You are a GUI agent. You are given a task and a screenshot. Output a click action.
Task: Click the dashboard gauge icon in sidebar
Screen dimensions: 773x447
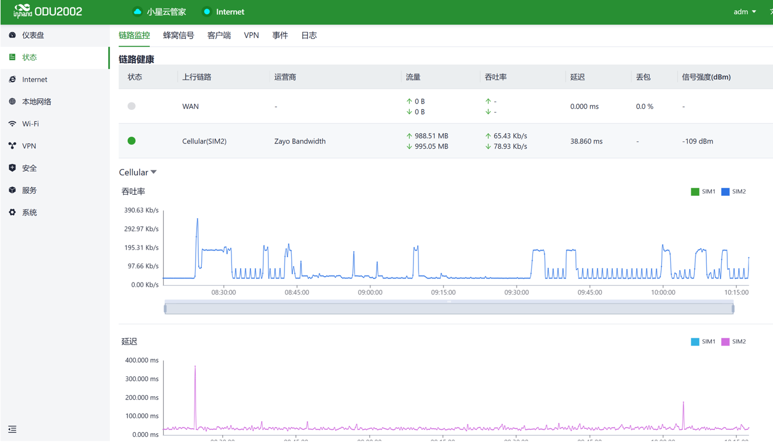13,35
